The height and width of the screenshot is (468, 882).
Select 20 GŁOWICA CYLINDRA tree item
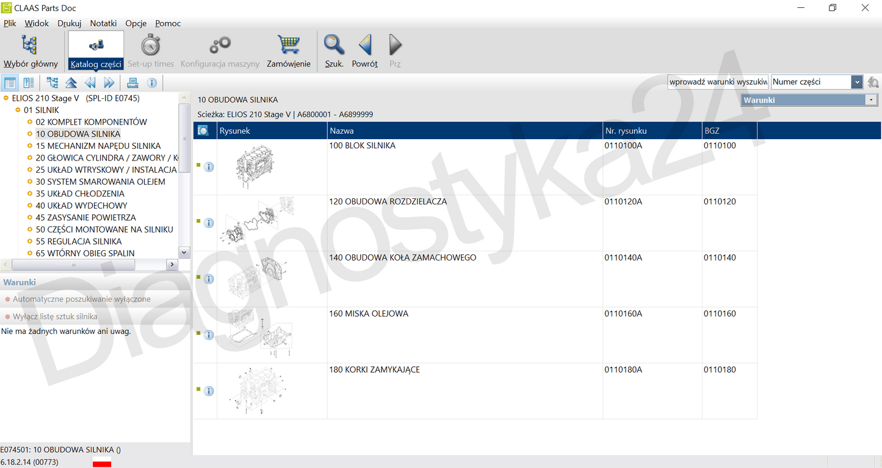tap(107, 158)
